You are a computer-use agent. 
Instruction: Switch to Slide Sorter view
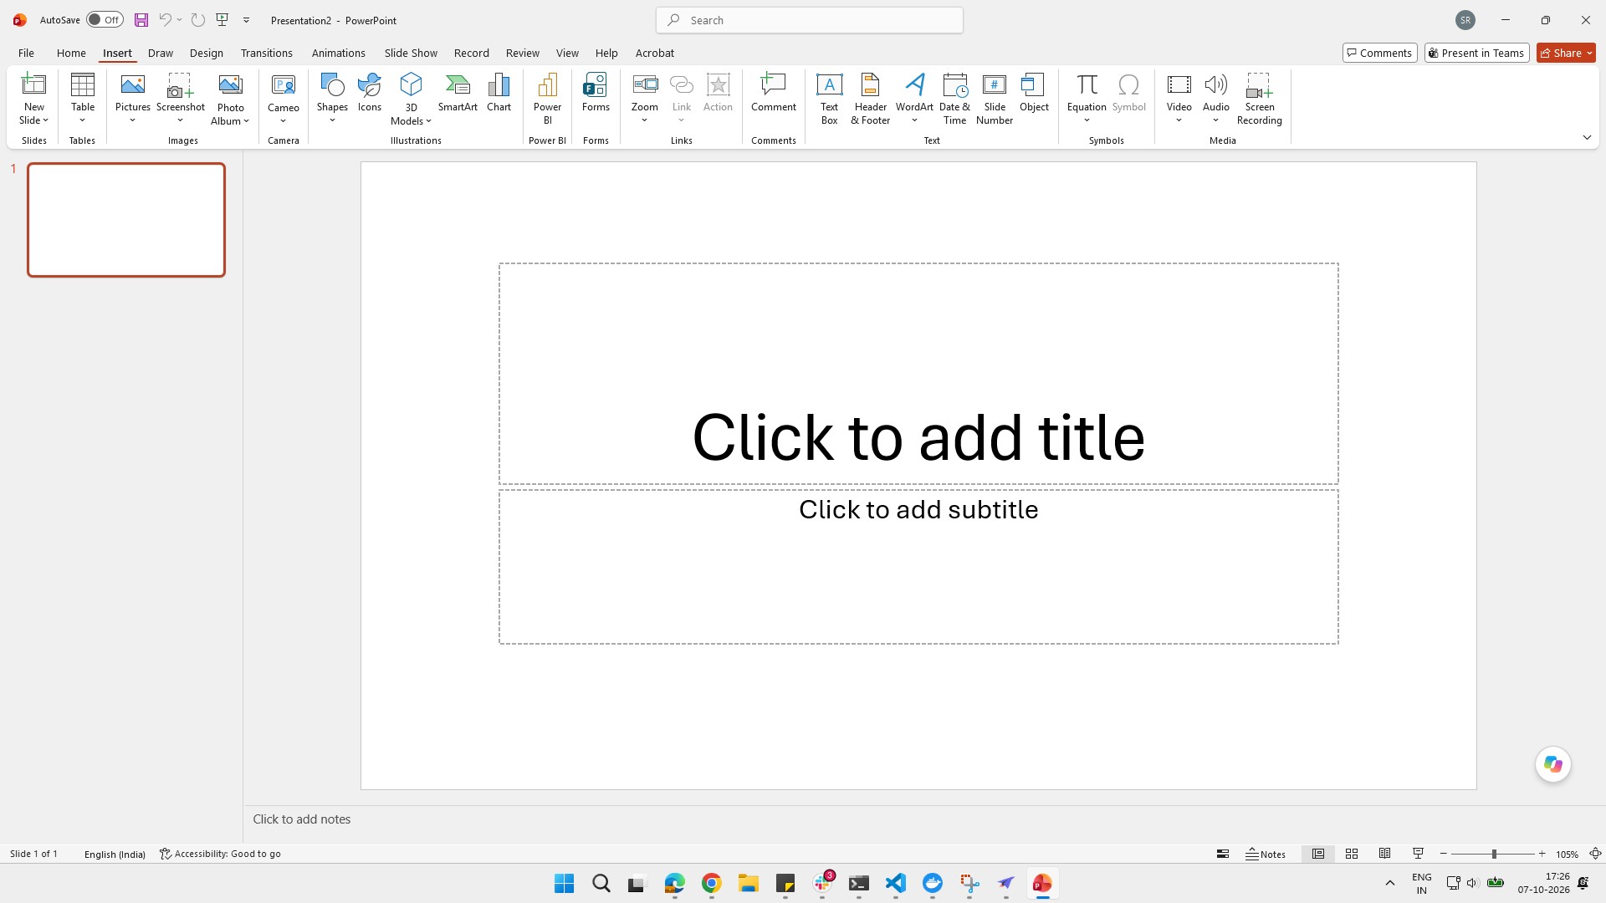[x=1352, y=854]
